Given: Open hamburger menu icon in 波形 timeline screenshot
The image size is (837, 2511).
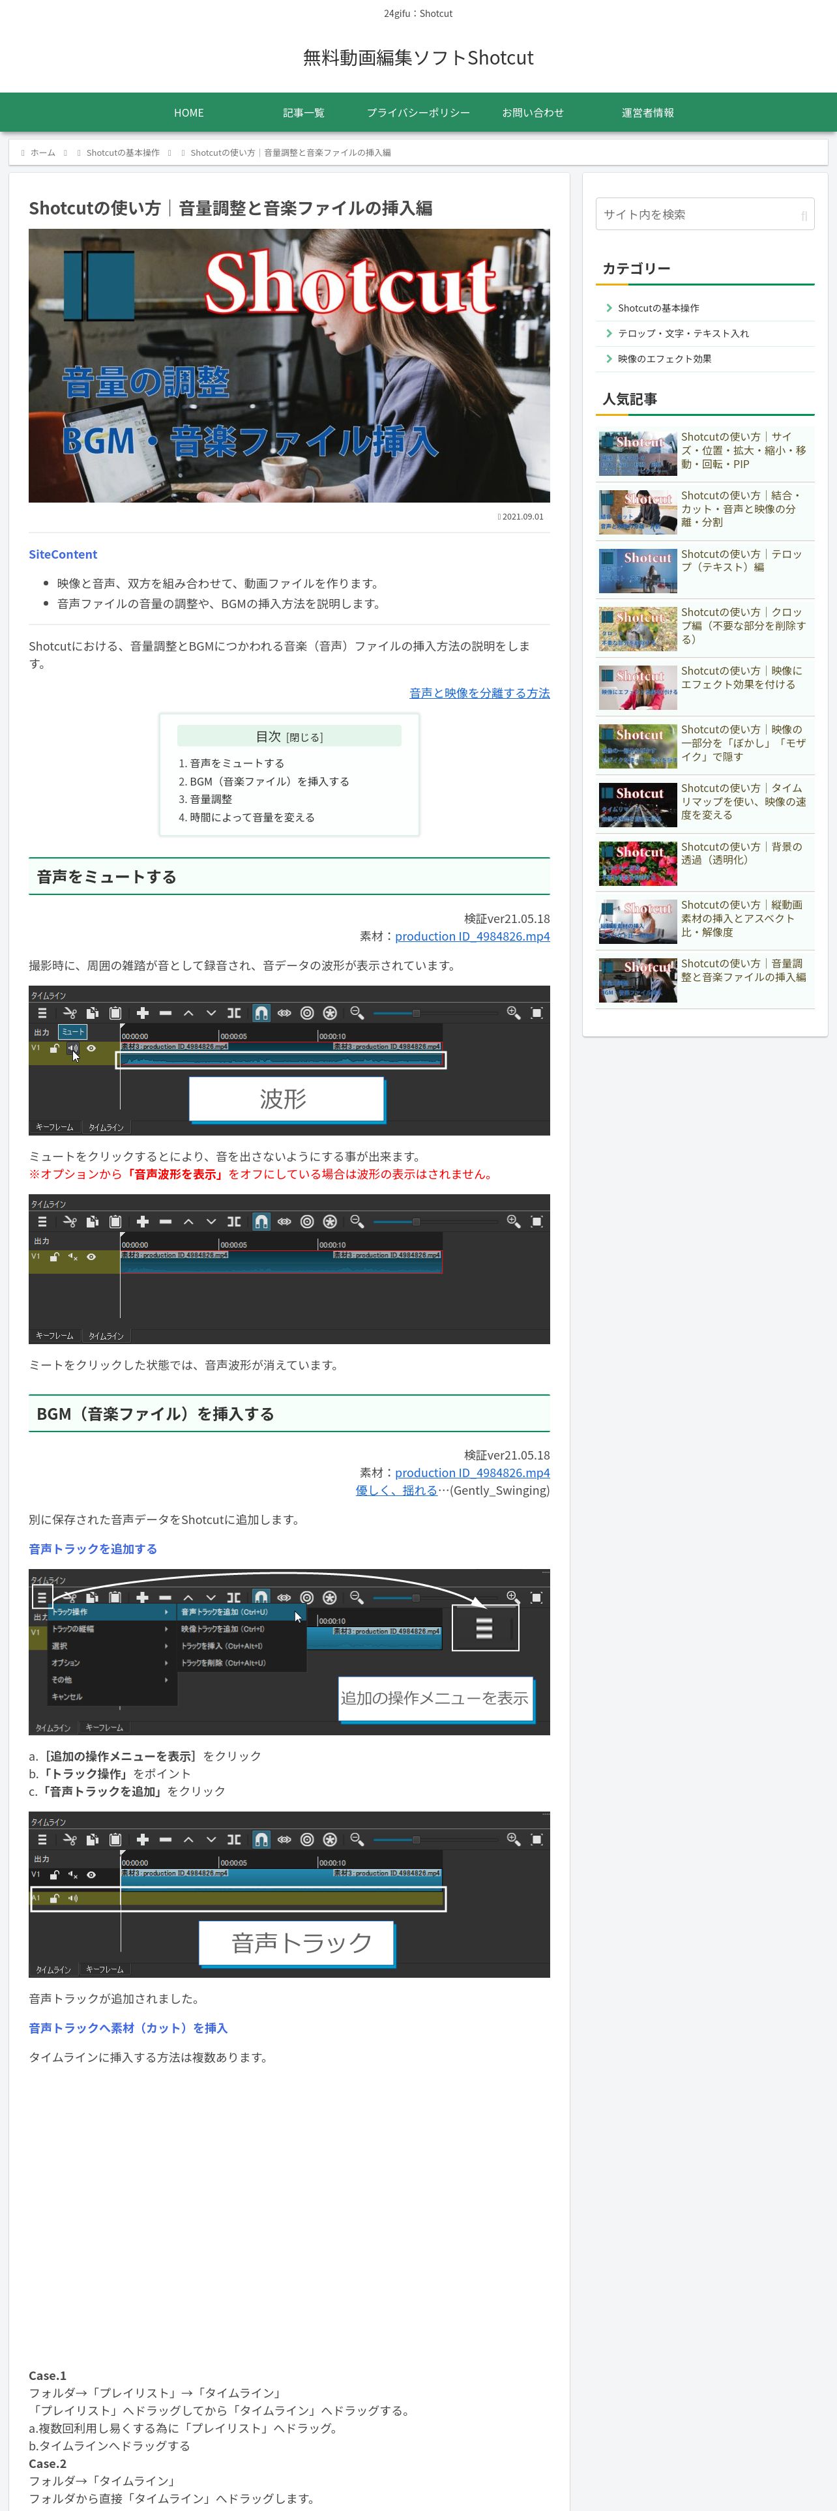Looking at the screenshot, I should point(42,1013).
